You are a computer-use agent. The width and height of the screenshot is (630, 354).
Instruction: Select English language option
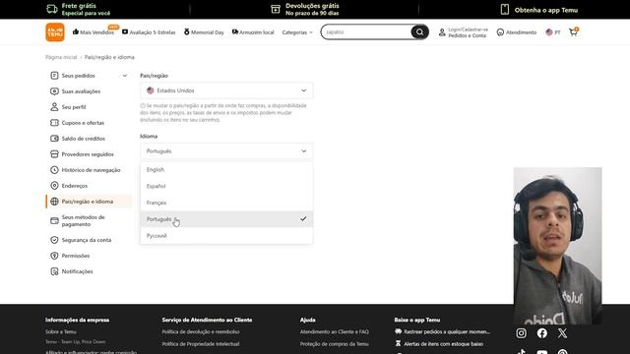[226, 169]
